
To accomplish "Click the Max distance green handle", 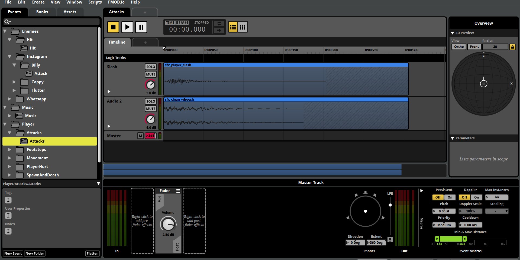I will pos(464,239).
